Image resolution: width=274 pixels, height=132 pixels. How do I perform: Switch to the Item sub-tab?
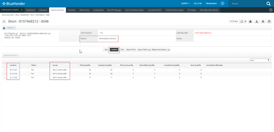pos(106,50)
